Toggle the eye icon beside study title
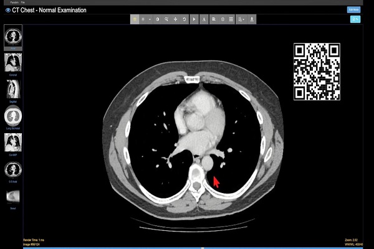This screenshot has width=374, height=249. [x=8, y=10]
